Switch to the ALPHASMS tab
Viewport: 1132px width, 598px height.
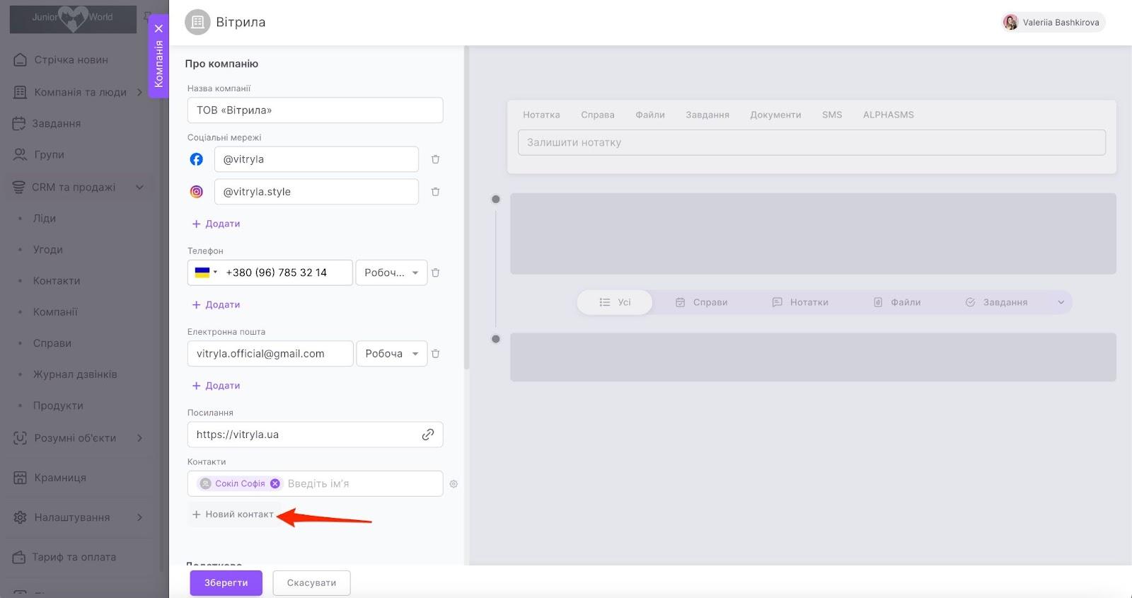point(888,115)
